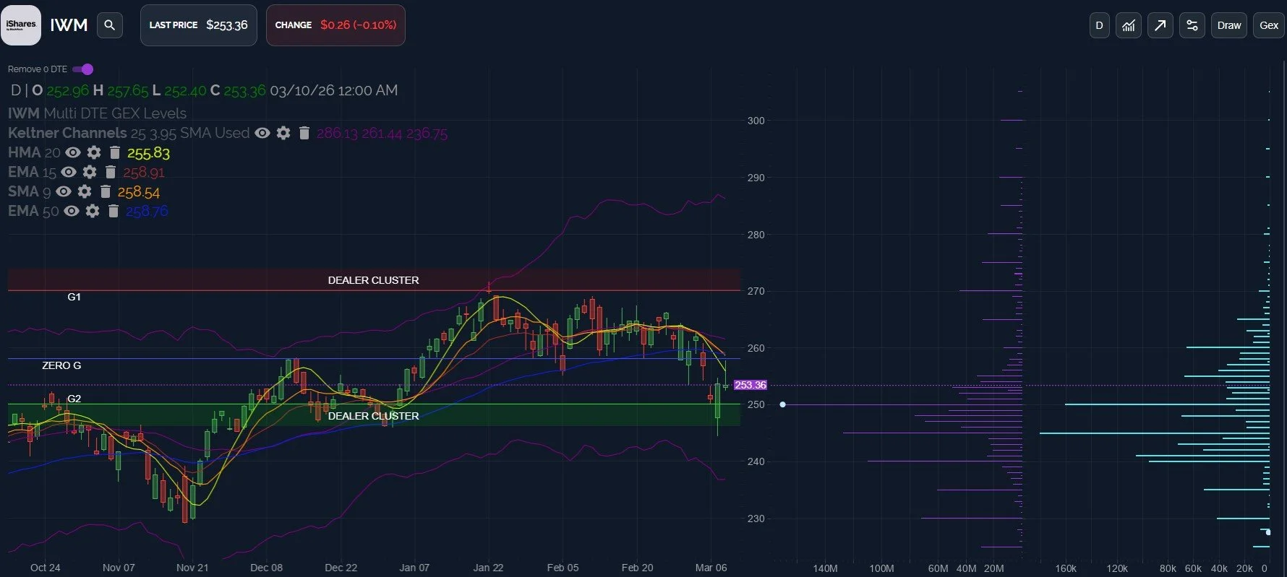Open the Draw tools button
This screenshot has height=577, width=1287.
click(1229, 25)
